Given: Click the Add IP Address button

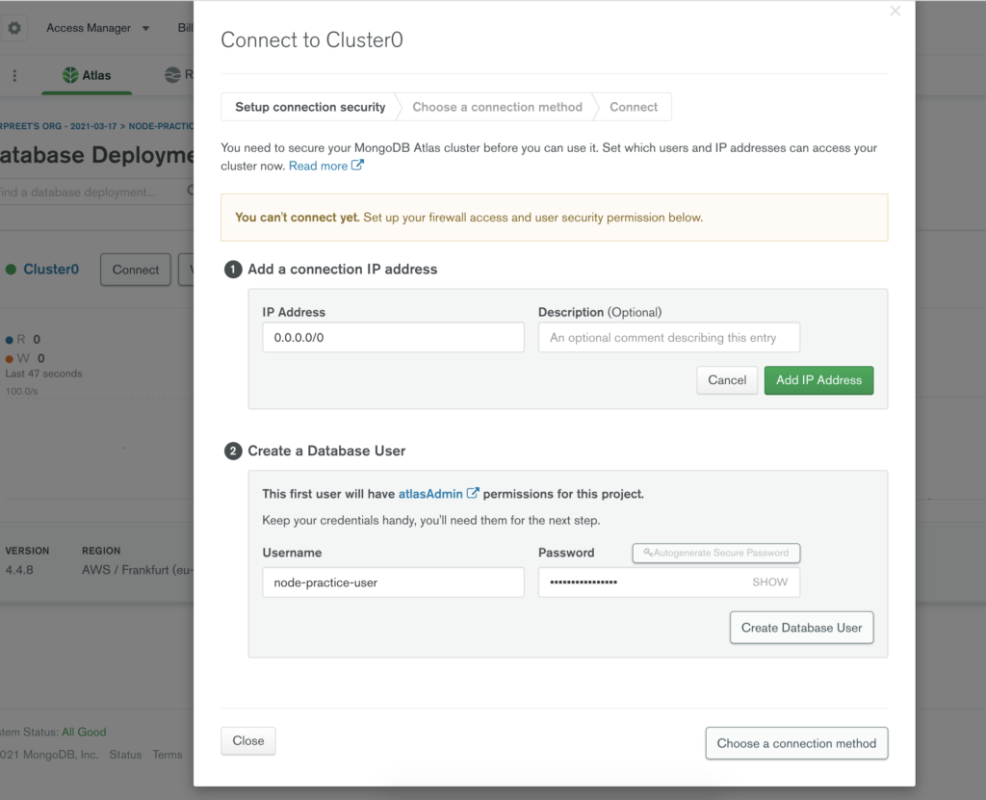Looking at the screenshot, I should click(x=818, y=380).
